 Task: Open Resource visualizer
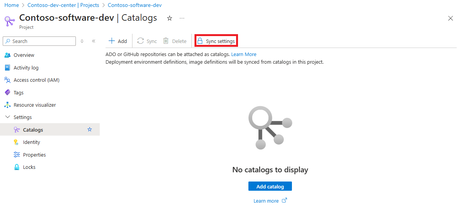click(x=50, y=105)
